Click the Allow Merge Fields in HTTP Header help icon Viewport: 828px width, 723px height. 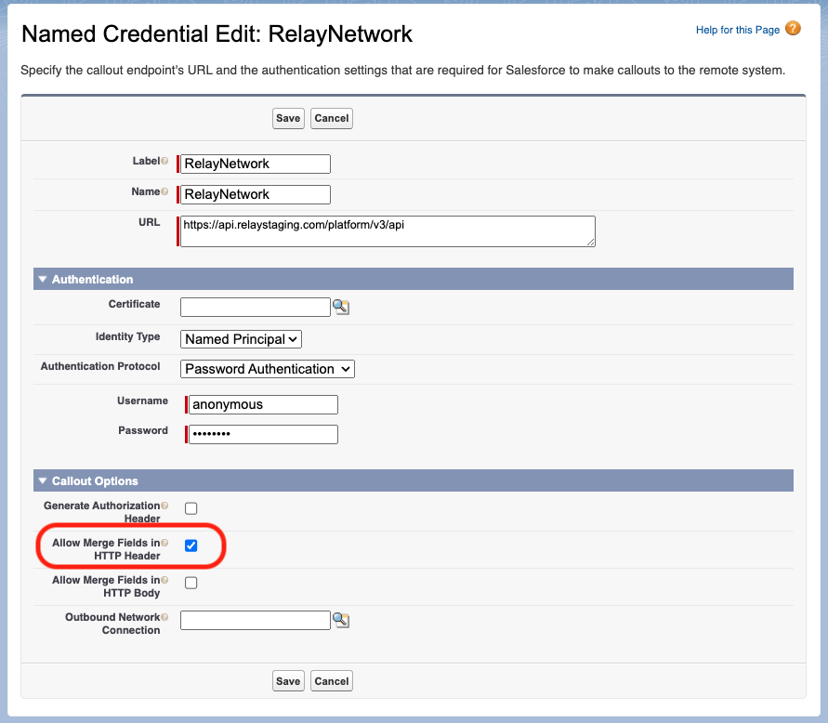[164, 541]
